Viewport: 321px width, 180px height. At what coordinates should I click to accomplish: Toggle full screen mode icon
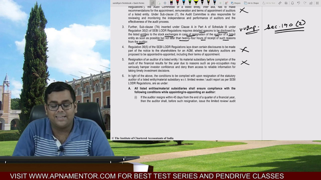pos(317,3)
